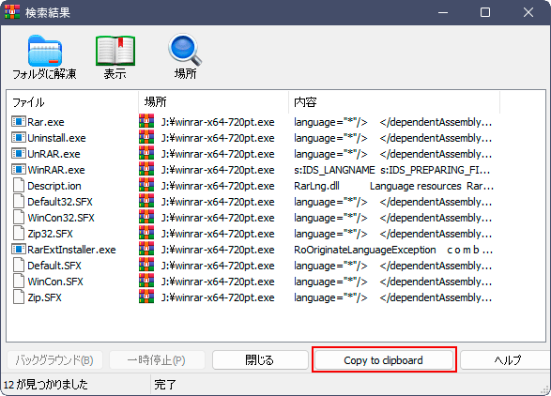Click the UnRAR.exe file icon

[19, 154]
